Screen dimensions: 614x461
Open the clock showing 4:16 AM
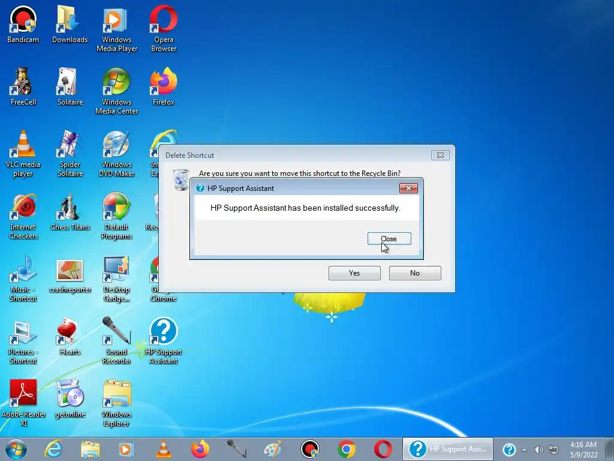click(584, 450)
